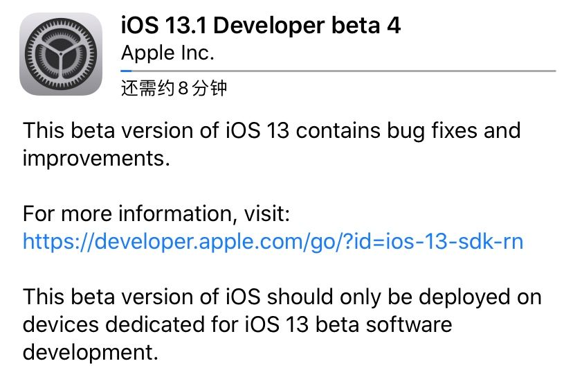Click the iOS 13.1 Developer beta 4 title
Viewport: 573px width, 377px height.
(x=261, y=26)
